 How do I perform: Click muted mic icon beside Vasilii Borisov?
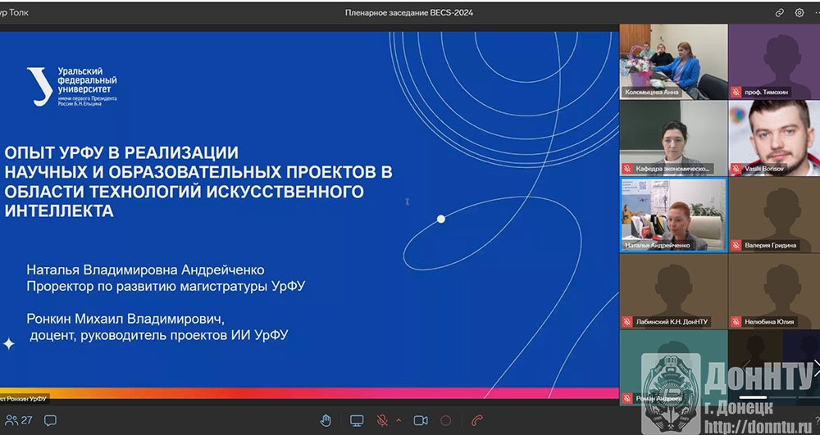736,169
